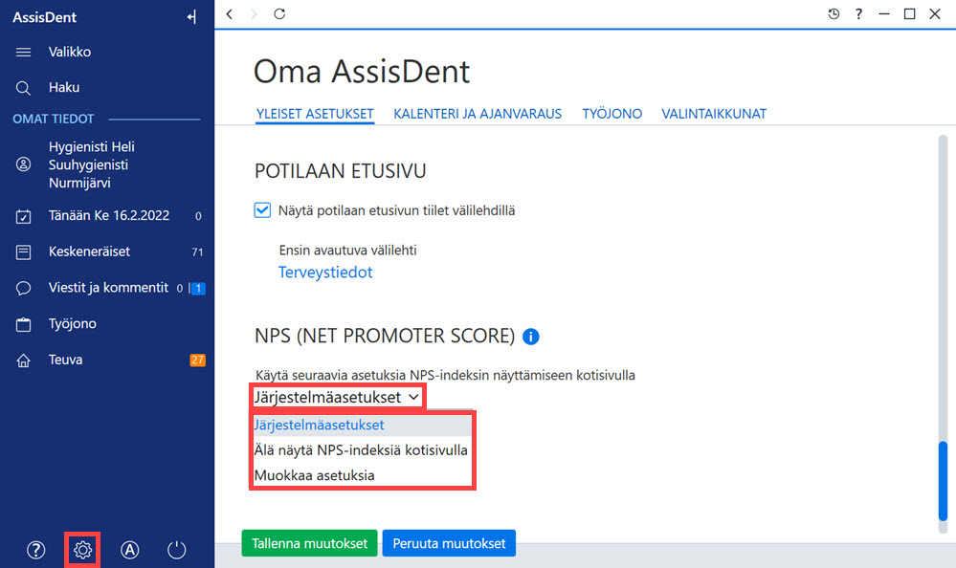Screen dimensions: 956x568
Task: Click the Keskeneräiset document icon
Action: coord(23,251)
